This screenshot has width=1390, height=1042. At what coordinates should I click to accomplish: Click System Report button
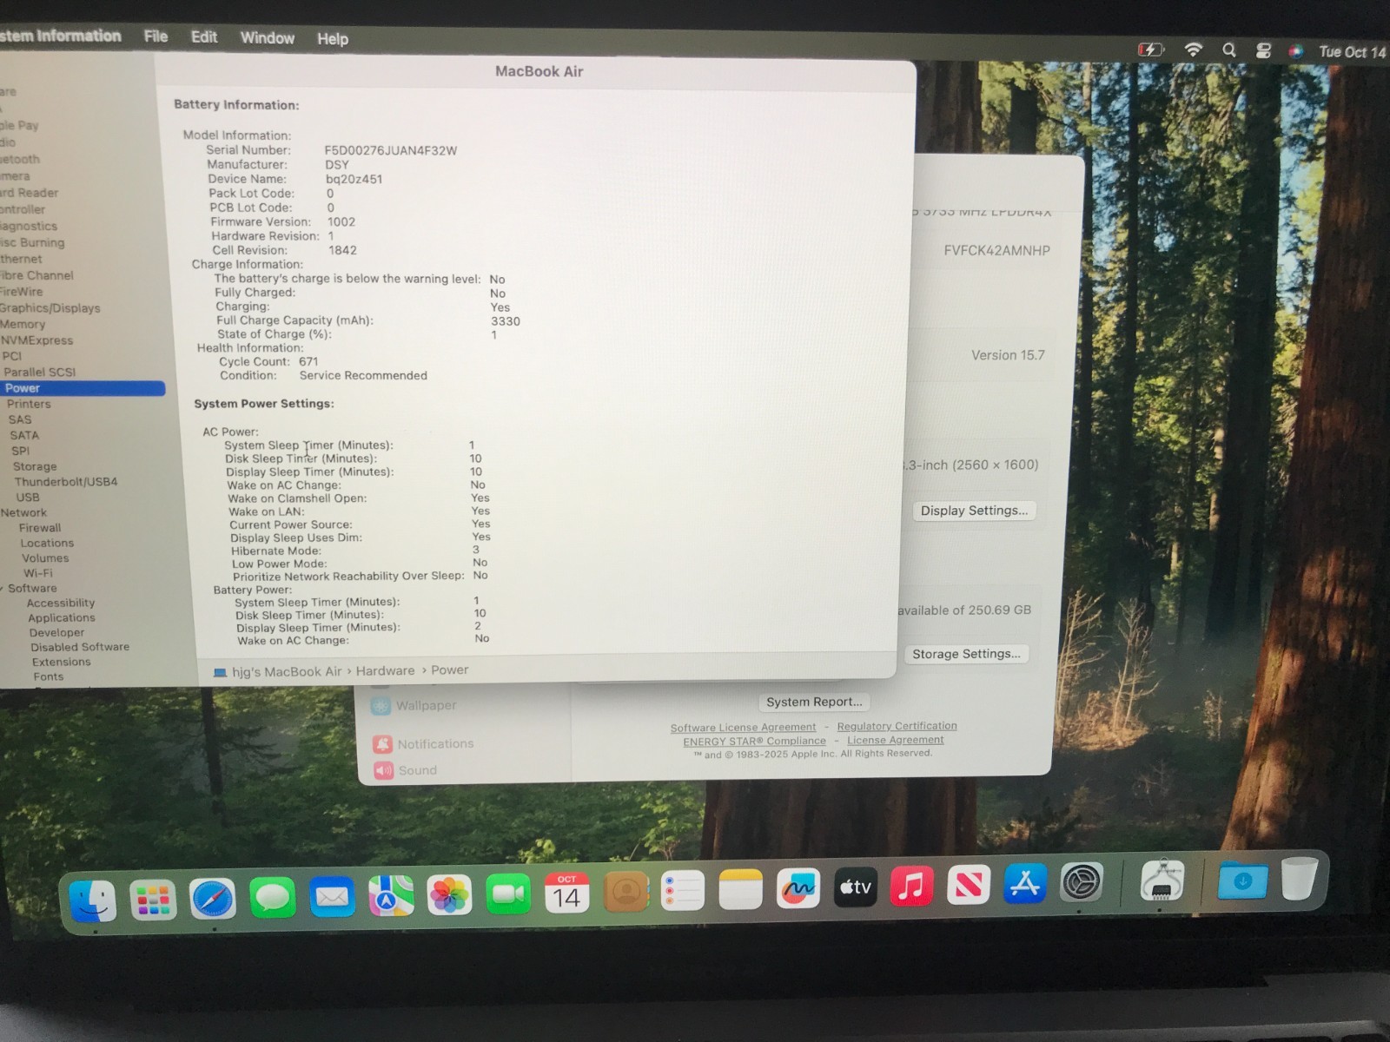click(814, 702)
